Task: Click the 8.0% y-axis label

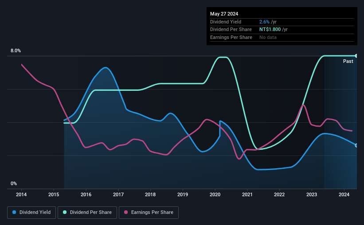Action: (x=16, y=50)
